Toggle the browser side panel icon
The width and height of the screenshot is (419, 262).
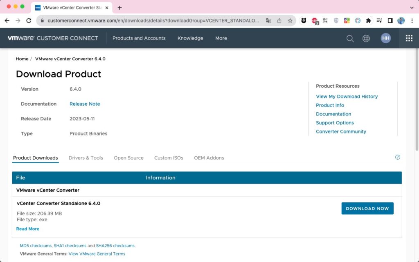[x=390, y=20]
